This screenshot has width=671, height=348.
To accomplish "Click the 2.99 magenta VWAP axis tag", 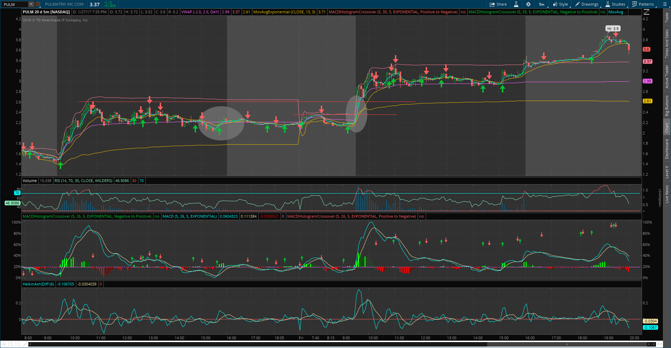I will point(648,81).
